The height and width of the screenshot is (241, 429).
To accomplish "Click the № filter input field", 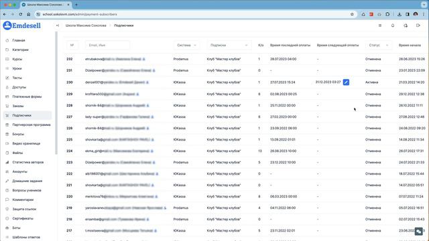I will (72, 45).
